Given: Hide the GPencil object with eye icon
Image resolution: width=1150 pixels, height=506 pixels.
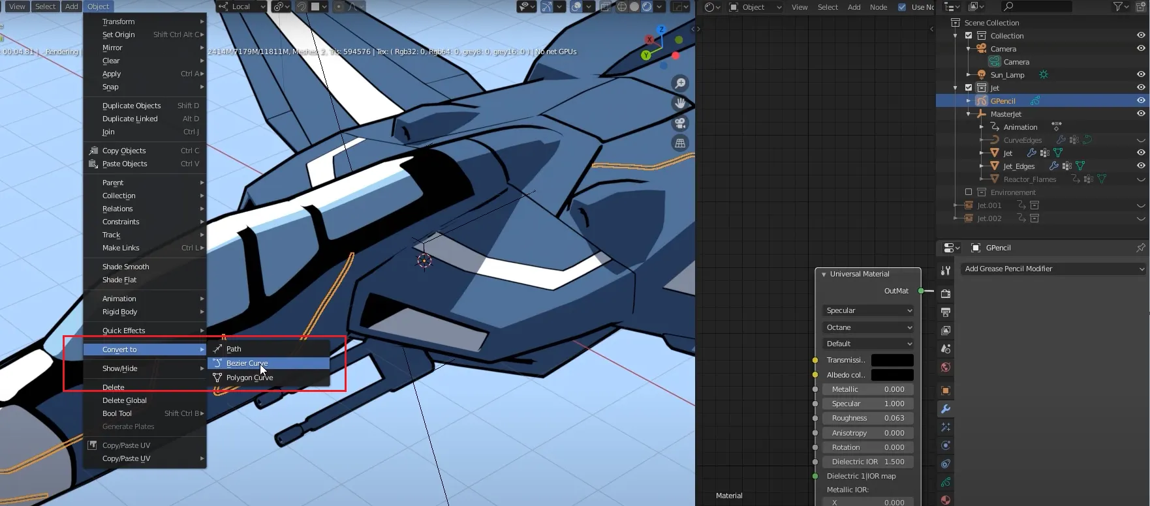Looking at the screenshot, I should [1141, 101].
